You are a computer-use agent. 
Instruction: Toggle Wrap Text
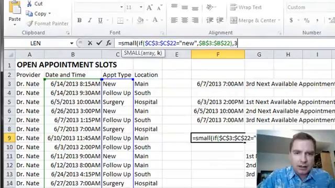245,7
